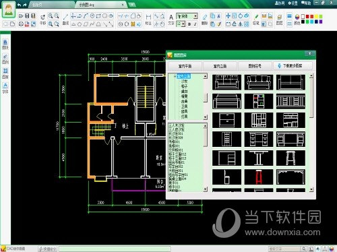This screenshot has height=252, width=337.
Task: Switch to the 图例符号 tab
Action: tap(255, 66)
